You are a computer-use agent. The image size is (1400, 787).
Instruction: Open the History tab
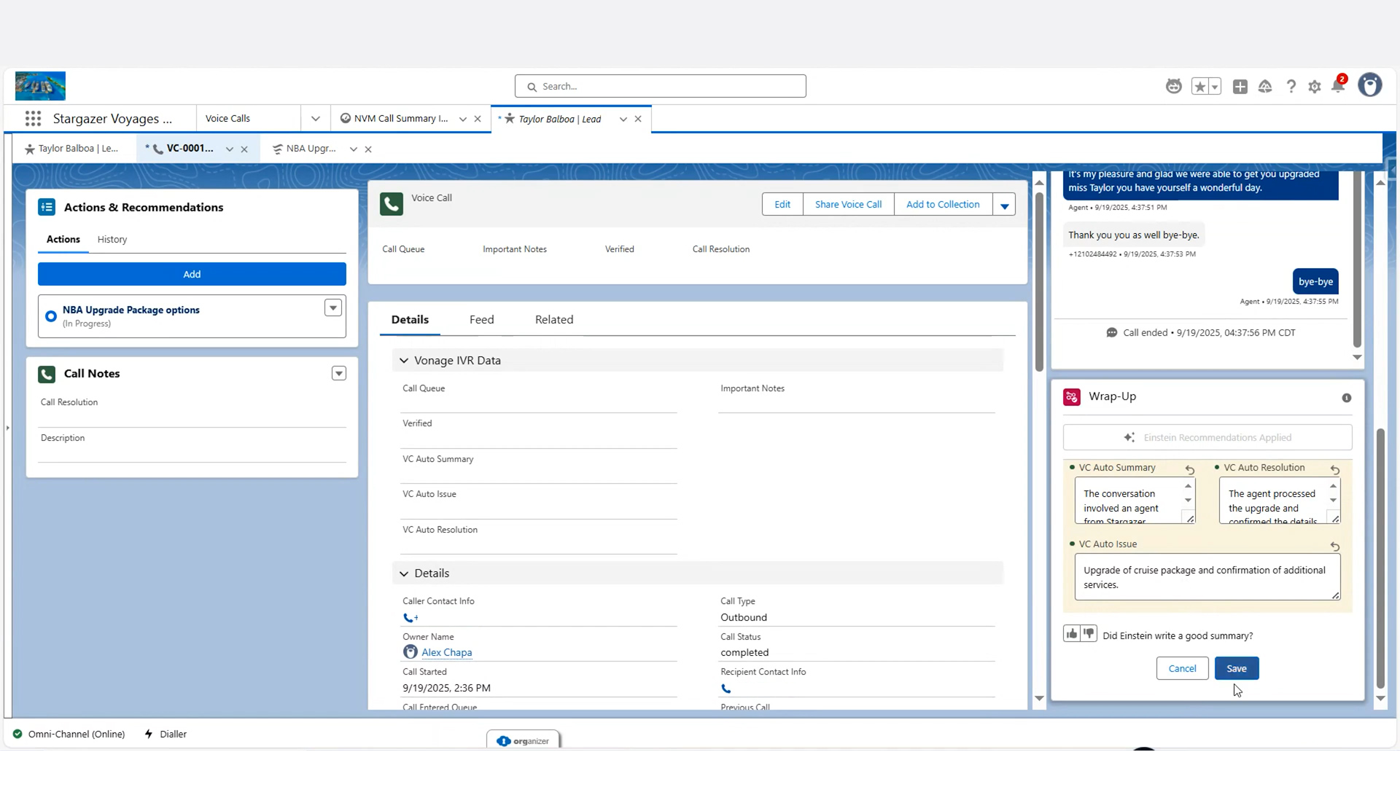[x=112, y=240]
